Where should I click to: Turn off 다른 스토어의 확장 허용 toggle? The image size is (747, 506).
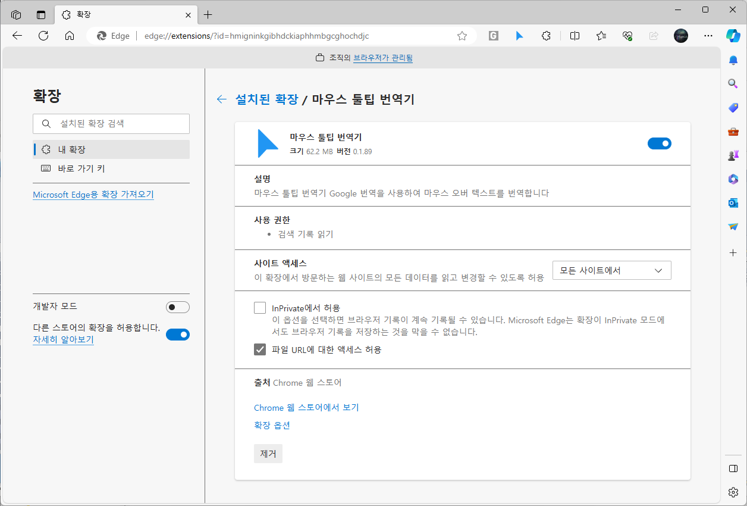pyautogui.click(x=178, y=335)
